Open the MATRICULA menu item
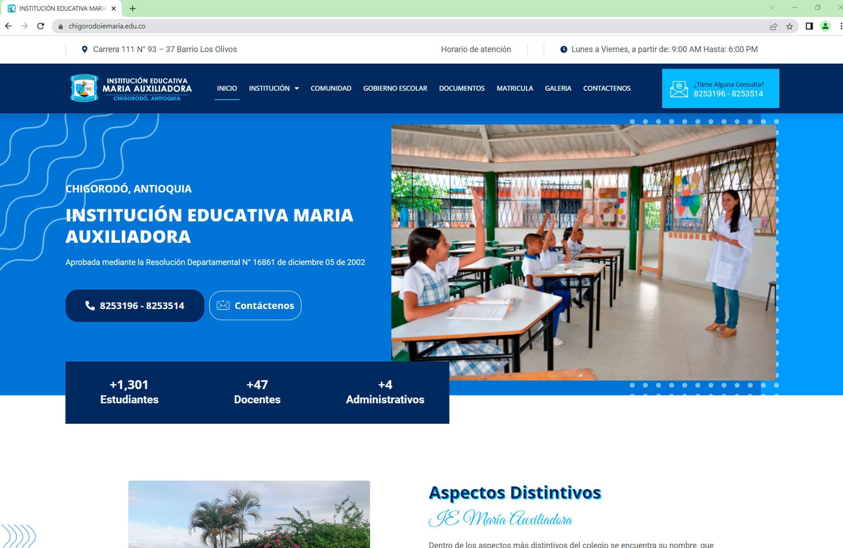This screenshot has height=548, width=843. tap(515, 89)
